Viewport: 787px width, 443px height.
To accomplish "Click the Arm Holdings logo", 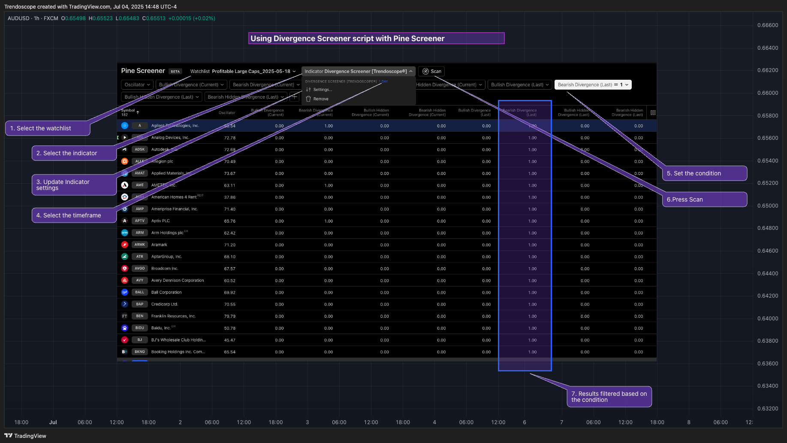I will click(124, 233).
